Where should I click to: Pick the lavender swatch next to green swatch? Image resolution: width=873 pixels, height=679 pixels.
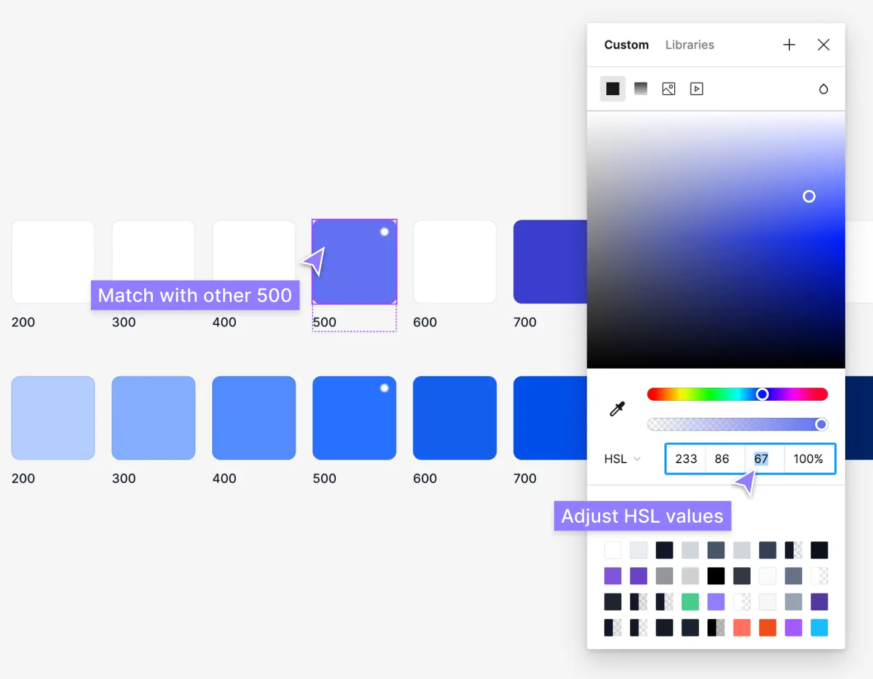coord(716,602)
